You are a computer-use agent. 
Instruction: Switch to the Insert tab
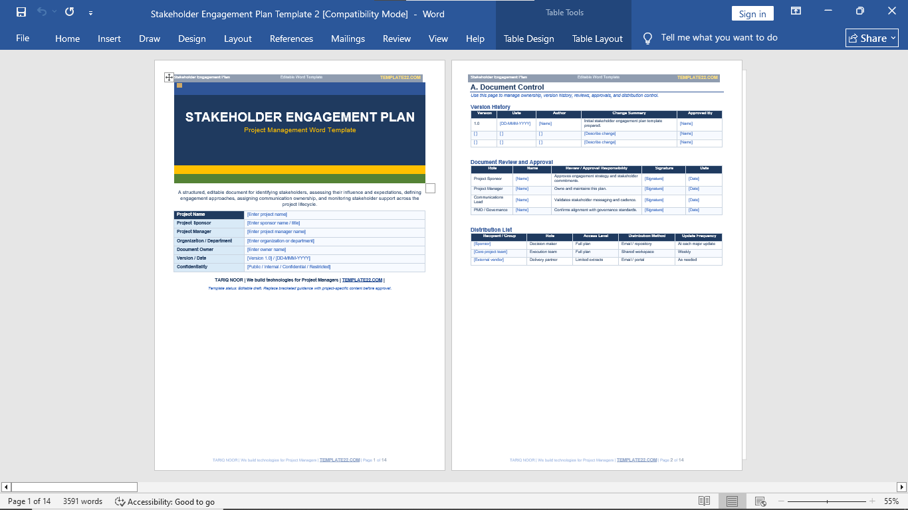[x=109, y=39]
